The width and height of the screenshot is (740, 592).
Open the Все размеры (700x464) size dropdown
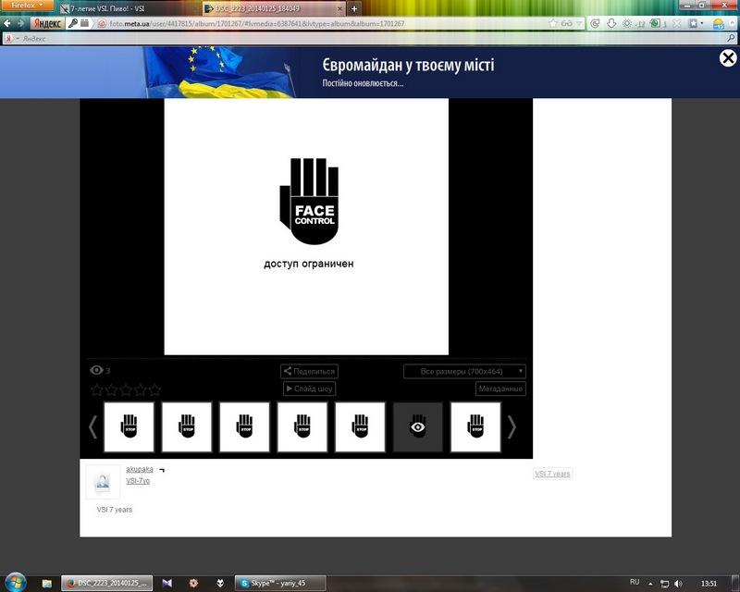click(x=464, y=371)
